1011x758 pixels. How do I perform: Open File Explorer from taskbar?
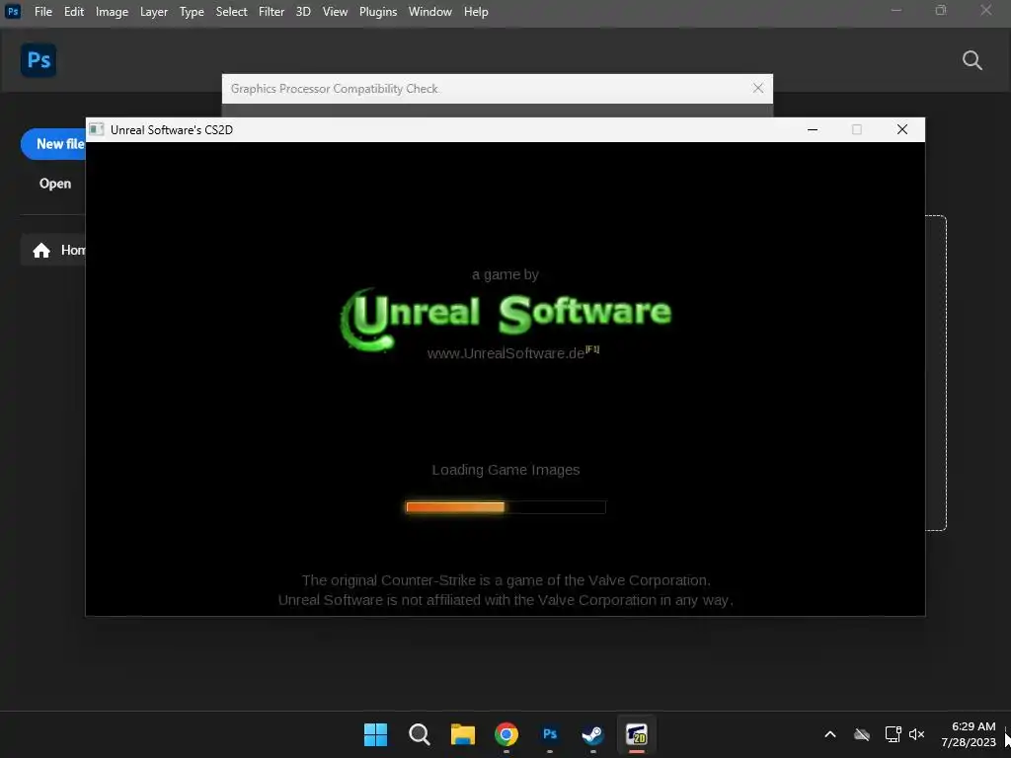pyautogui.click(x=462, y=734)
